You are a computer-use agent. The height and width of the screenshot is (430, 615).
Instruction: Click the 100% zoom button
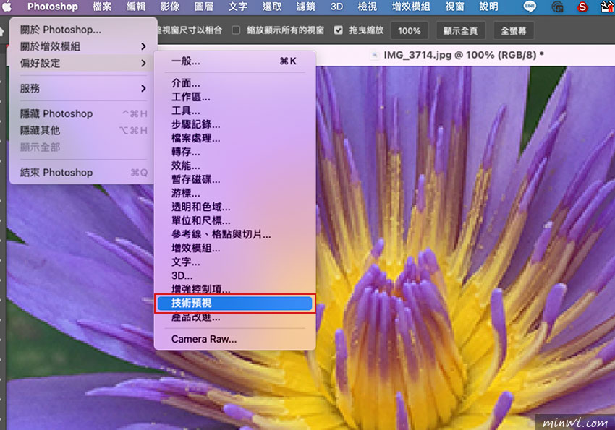[x=409, y=31]
